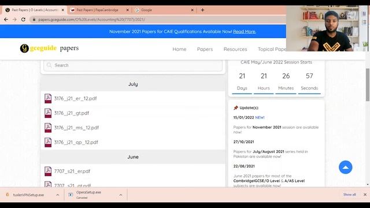Open the Home navigation menu item
Image resolution: width=370 pixels, height=208 pixels.
179,49
